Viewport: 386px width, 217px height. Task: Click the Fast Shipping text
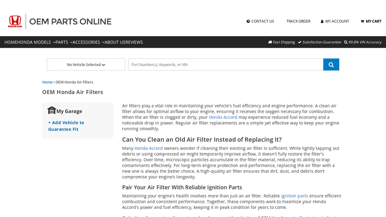coord(284,42)
